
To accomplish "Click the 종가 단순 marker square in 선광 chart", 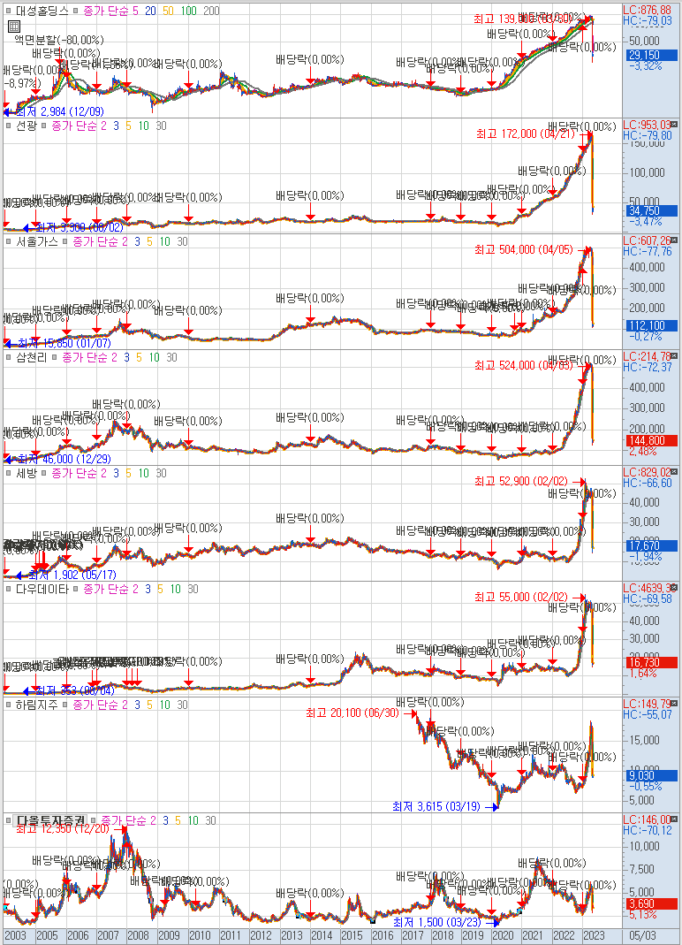I will (44, 126).
